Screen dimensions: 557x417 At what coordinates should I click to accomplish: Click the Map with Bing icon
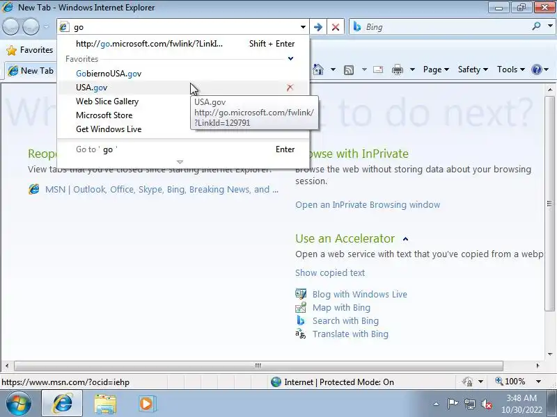(x=301, y=307)
